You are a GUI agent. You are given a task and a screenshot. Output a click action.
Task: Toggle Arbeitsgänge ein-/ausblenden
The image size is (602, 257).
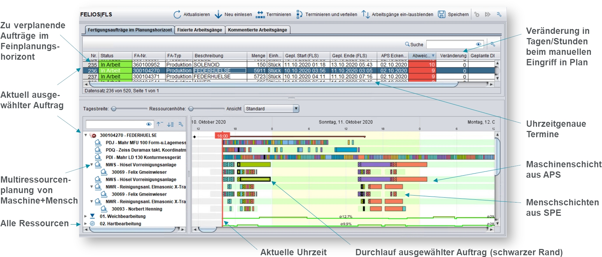click(397, 14)
